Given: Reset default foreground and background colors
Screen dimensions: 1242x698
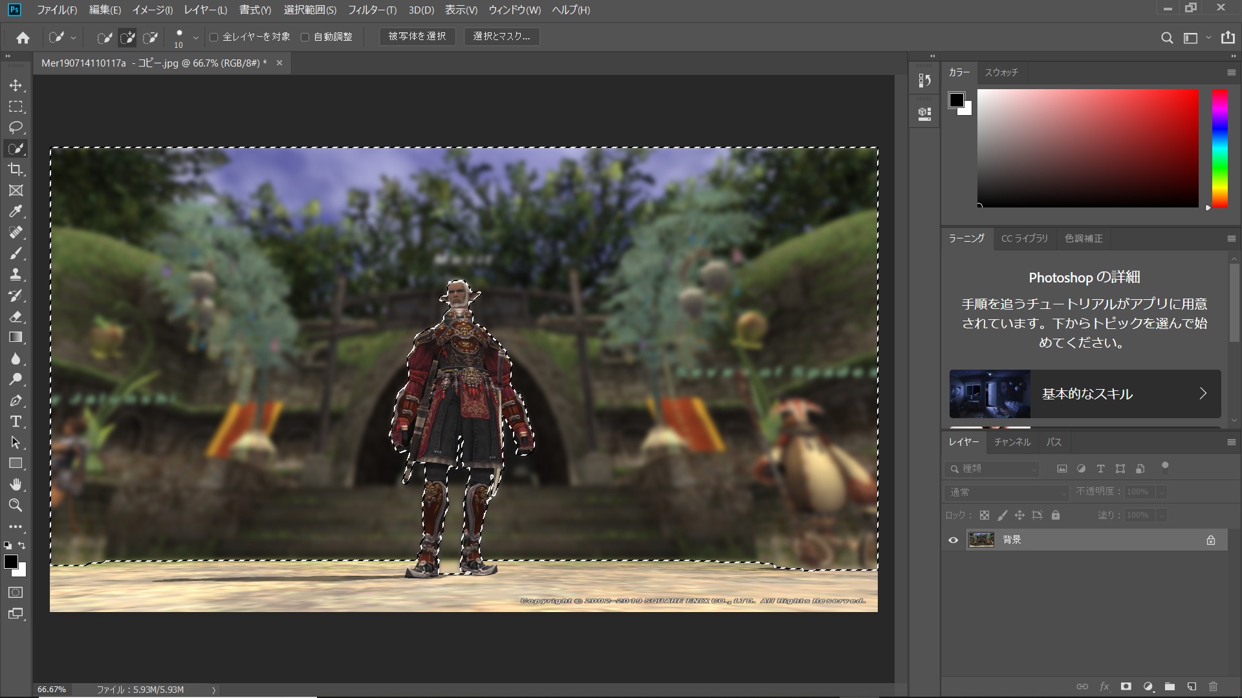Looking at the screenshot, I should coord(7,545).
